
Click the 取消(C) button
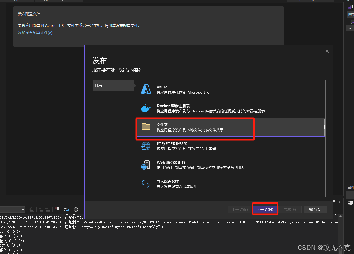pyautogui.click(x=315, y=210)
